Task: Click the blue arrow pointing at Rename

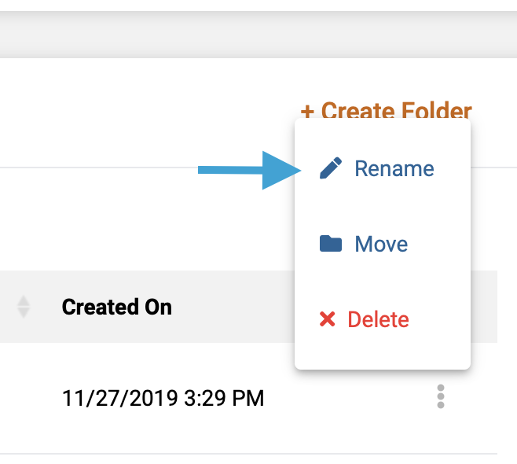Action: [250, 171]
